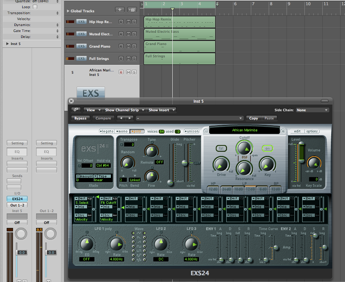Open the EXS24 options menu
The height and width of the screenshot is (282, 345).
pyautogui.click(x=312, y=131)
